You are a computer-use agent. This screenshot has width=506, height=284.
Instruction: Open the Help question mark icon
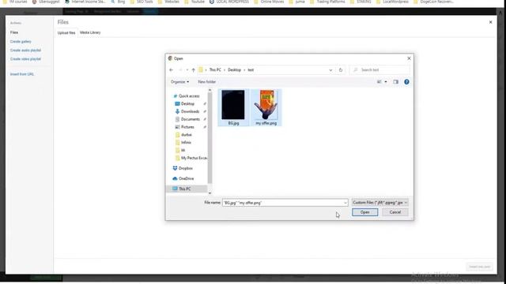click(x=406, y=82)
